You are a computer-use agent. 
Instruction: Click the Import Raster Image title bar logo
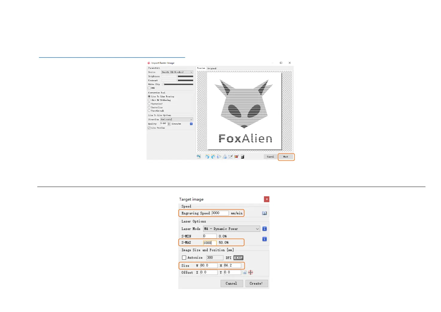pos(149,63)
